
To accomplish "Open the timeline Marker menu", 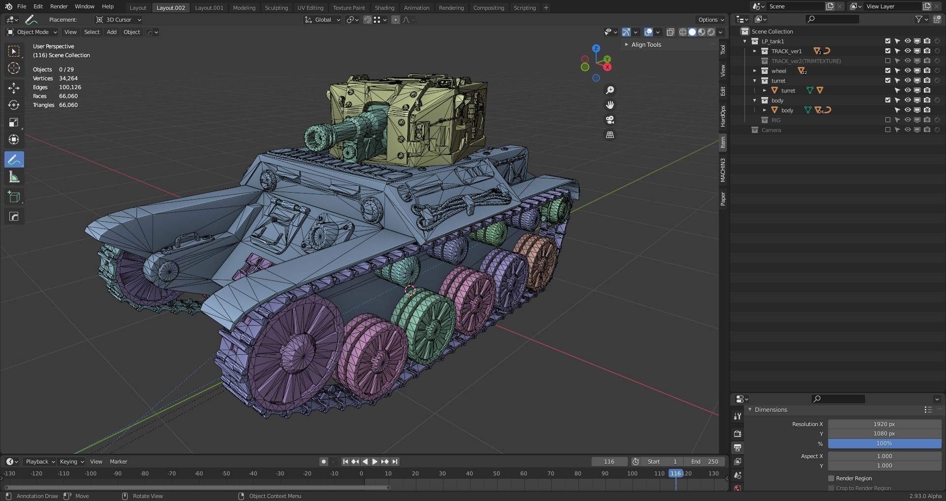I will 118,462.
